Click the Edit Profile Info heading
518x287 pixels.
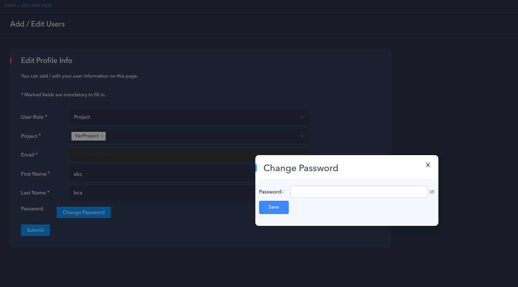tap(47, 61)
